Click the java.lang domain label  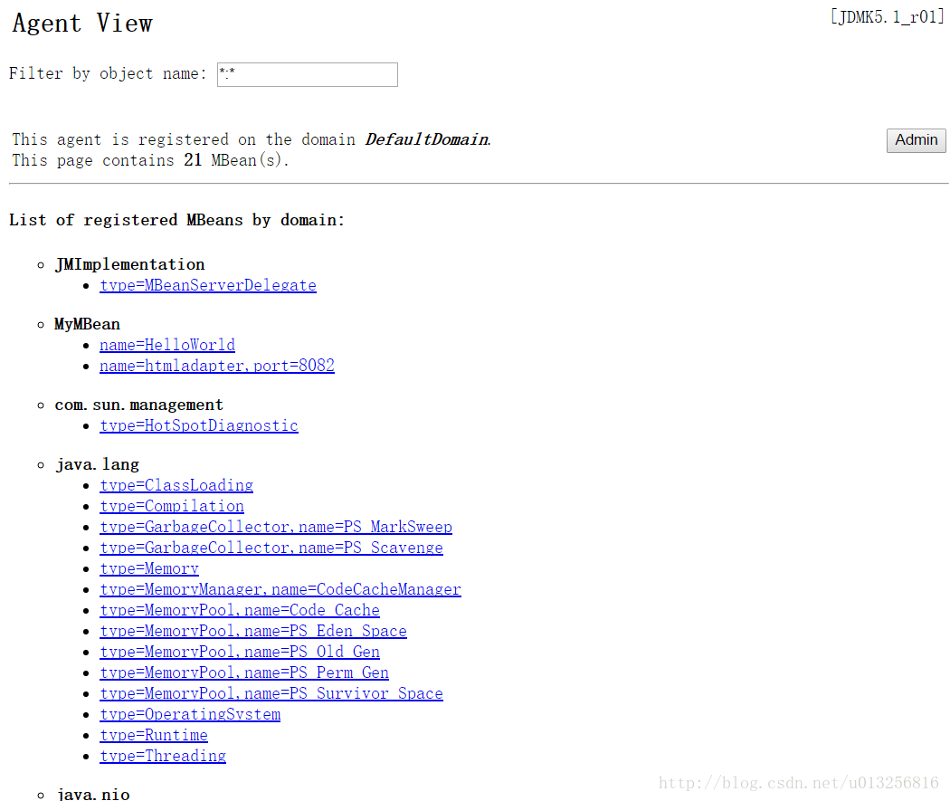(x=98, y=464)
